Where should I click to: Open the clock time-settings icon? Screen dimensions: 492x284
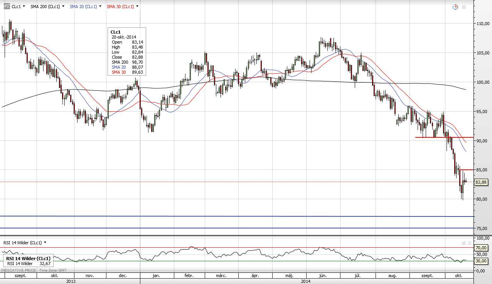(x=455, y=7)
